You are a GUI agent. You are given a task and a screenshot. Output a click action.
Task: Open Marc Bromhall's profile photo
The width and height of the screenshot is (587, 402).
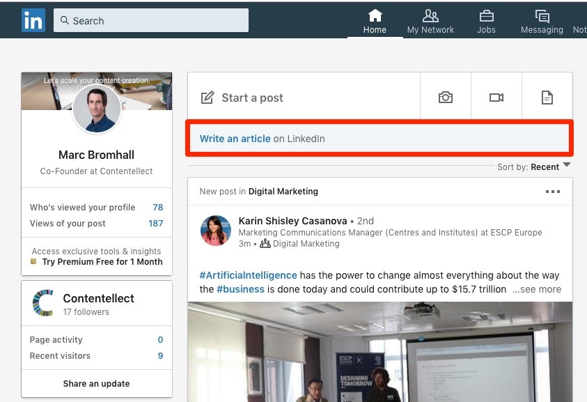[x=97, y=109]
